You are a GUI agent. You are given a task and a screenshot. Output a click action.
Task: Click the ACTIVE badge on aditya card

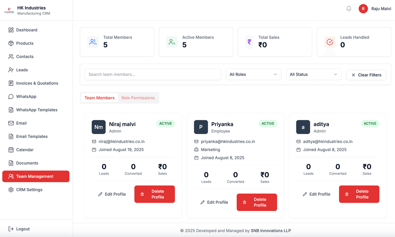coord(370,123)
